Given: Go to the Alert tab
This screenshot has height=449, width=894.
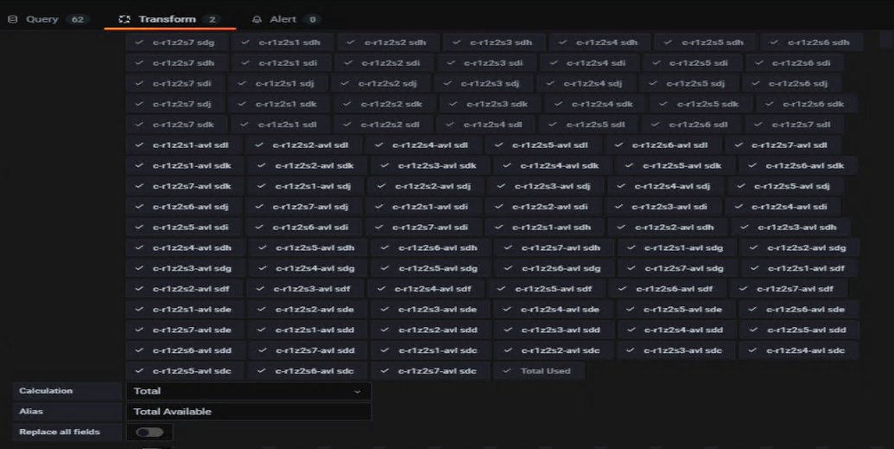Looking at the screenshot, I should (285, 19).
